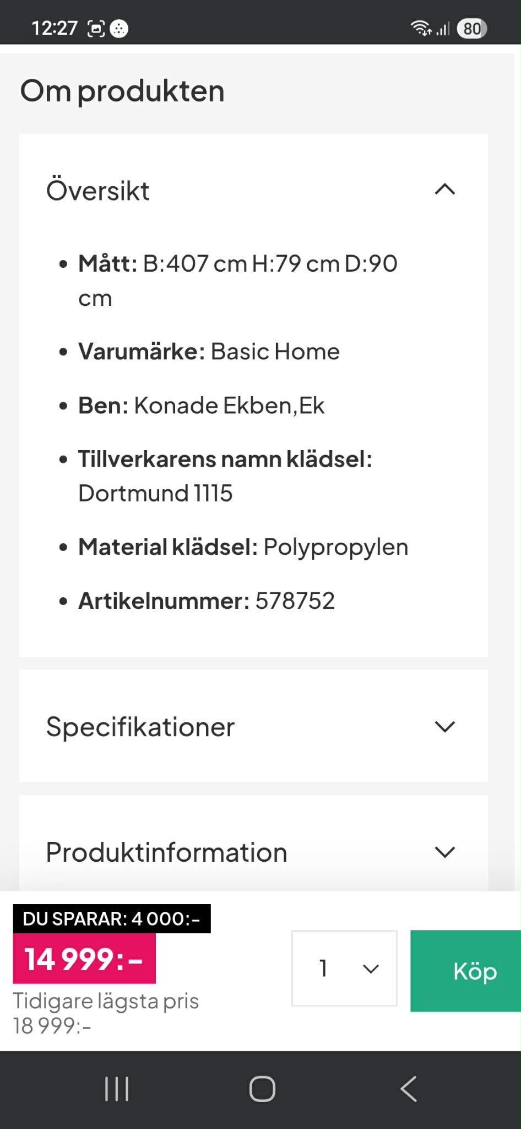Viewport: 521px width, 1129px height.
Task: Tap the Android back navigation icon
Action: 408,1089
